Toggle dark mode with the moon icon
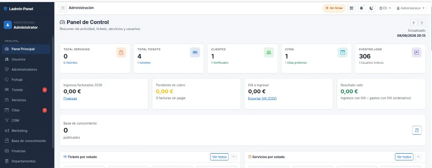Image resolution: width=432 pixels, height=168 pixels. (x=371, y=8)
